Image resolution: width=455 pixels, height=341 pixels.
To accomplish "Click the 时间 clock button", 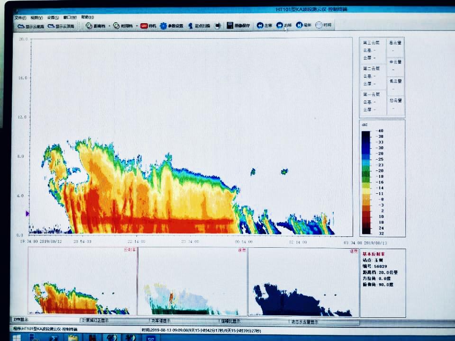I will coord(323,26).
